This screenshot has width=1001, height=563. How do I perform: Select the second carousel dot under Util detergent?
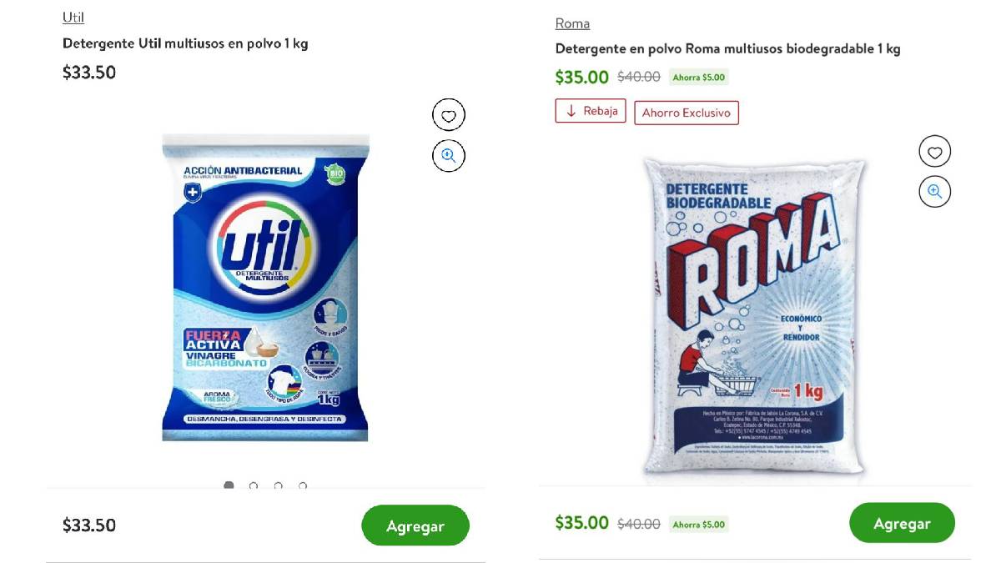(254, 486)
